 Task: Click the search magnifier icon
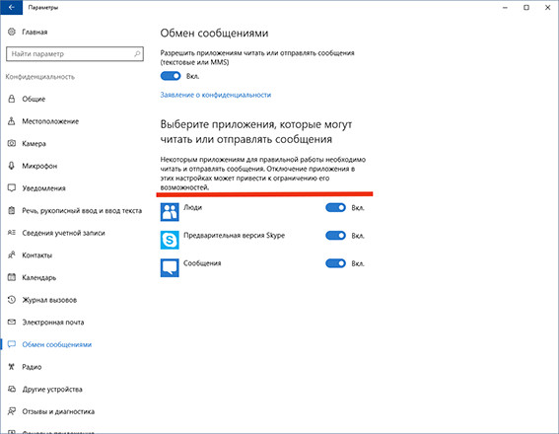pyautogui.click(x=137, y=54)
